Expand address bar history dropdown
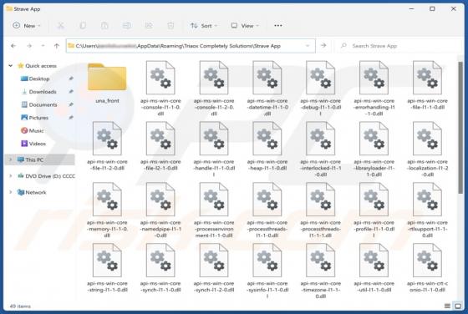Image resolution: width=468 pixels, height=314 pixels. (x=308, y=46)
